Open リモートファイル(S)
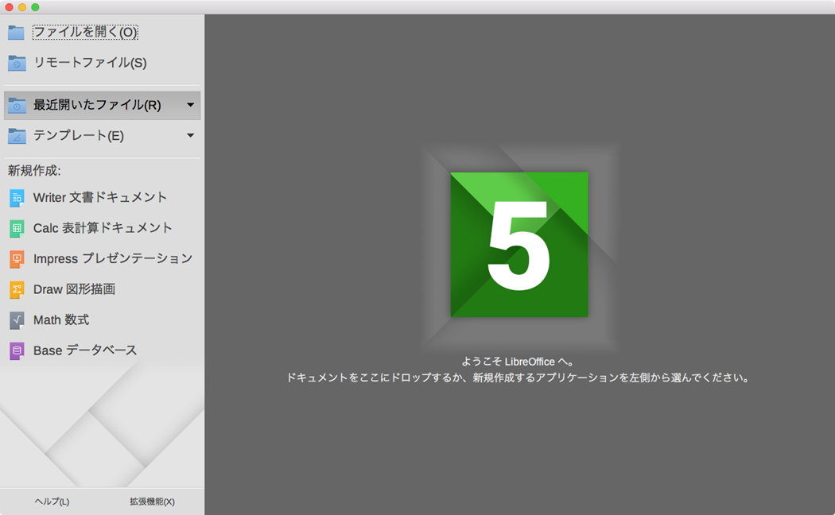835x515 pixels. coord(90,63)
